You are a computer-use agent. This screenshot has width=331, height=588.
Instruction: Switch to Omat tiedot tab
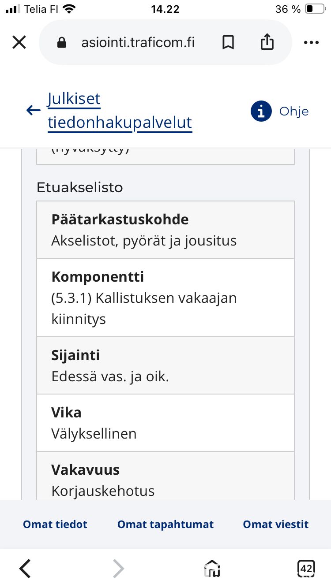(55, 525)
